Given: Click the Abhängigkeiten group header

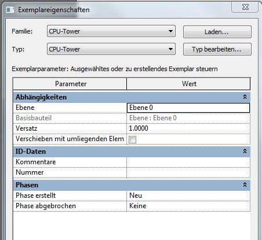Looking at the screenshot, I should point(132,97).
